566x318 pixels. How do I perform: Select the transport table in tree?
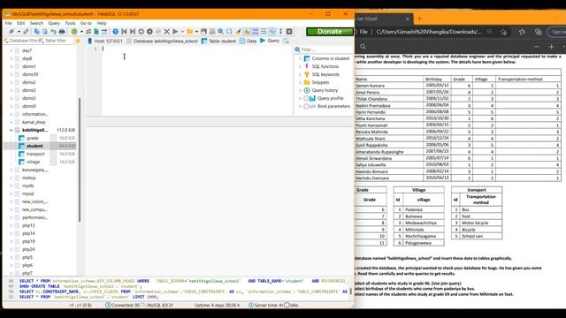click(35, 154)
